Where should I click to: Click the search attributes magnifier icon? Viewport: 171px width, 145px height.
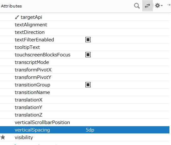(x=137, y=6)
